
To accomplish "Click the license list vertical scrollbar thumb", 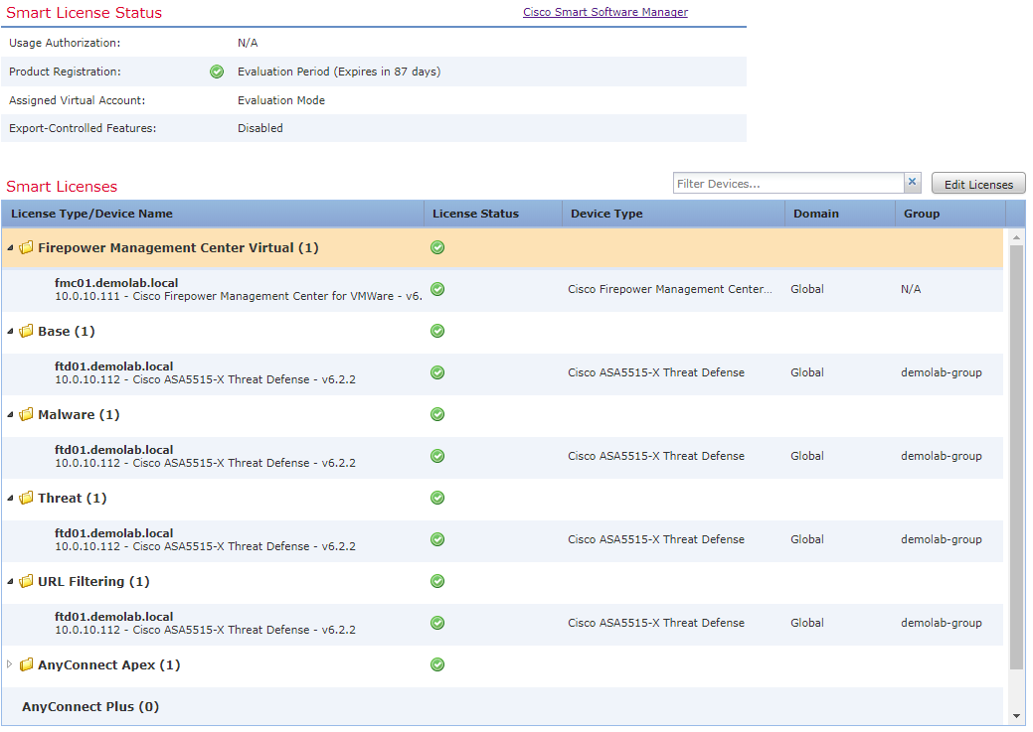I will coord(1016,459).
